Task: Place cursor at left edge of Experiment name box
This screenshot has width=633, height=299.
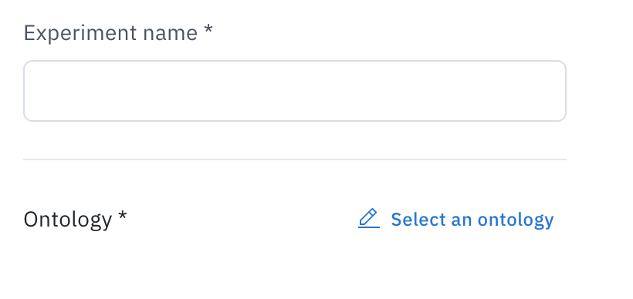Action: click(x=30, y=91)
